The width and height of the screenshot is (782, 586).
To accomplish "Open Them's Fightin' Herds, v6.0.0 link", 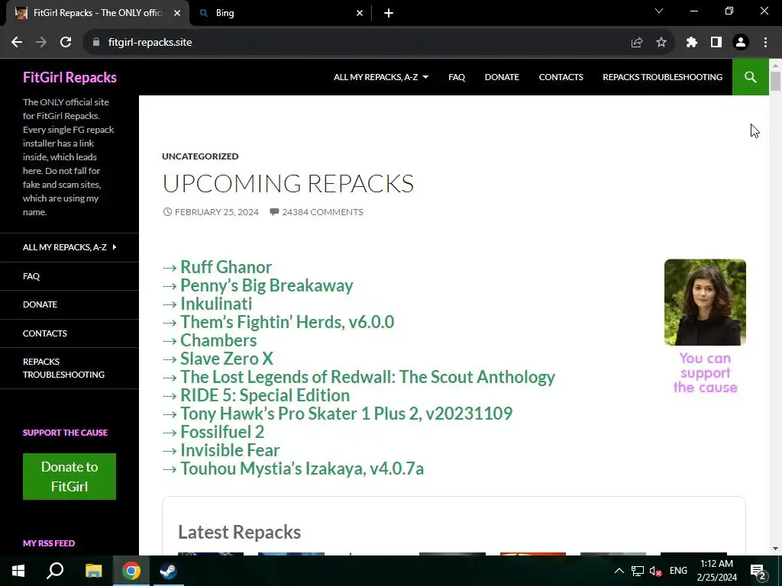I will 287,322.
